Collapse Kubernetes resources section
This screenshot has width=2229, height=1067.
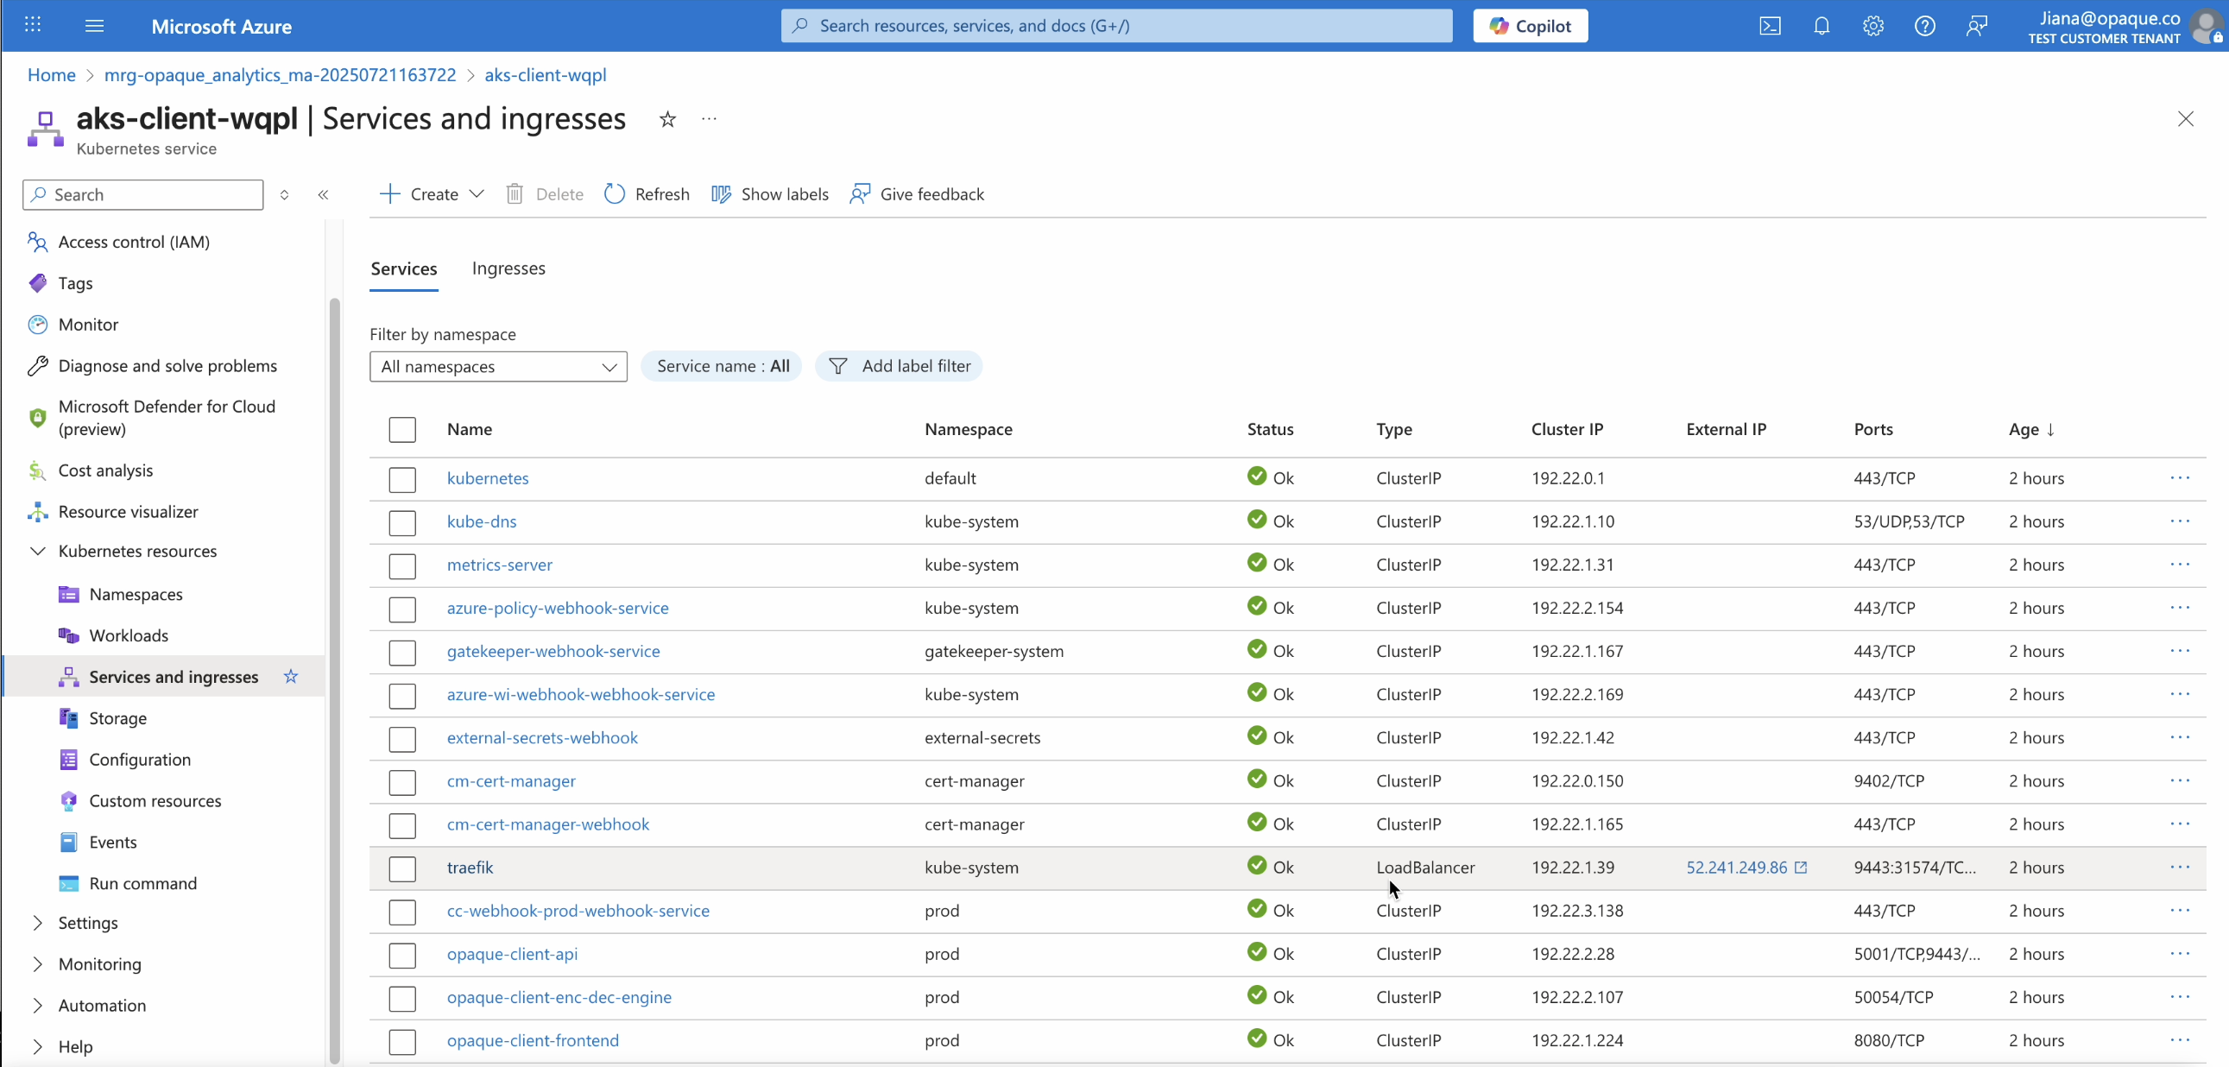pos(37,552)
